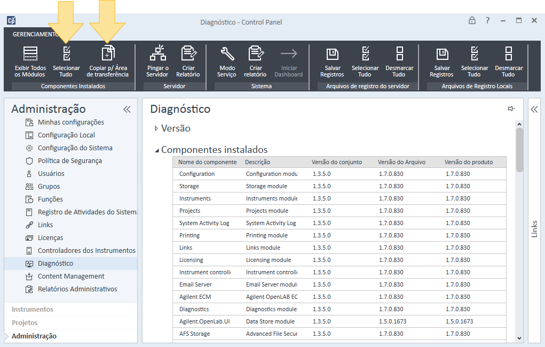Select the Diagnostics component row
The width and height of the screenshot is (545, 347).
pos(339,309)
